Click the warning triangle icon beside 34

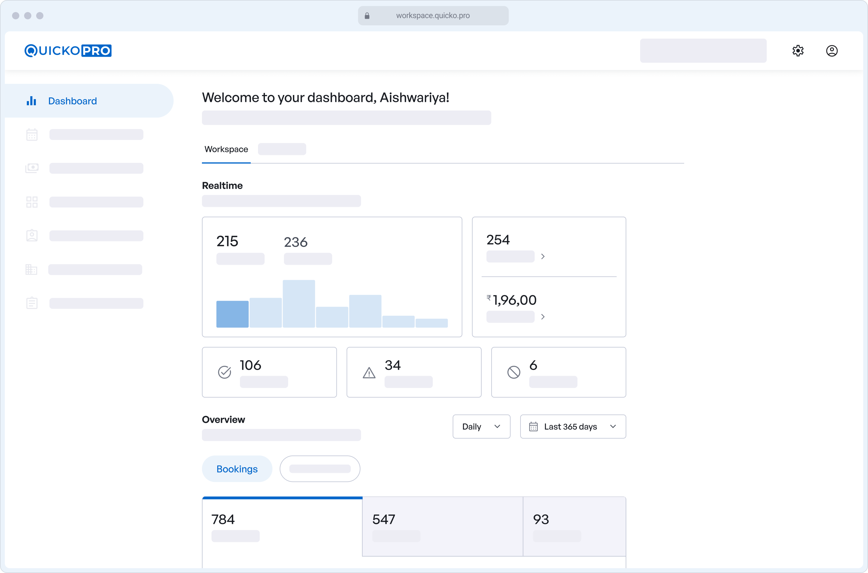pyautogui.click(x=369, y=373)
